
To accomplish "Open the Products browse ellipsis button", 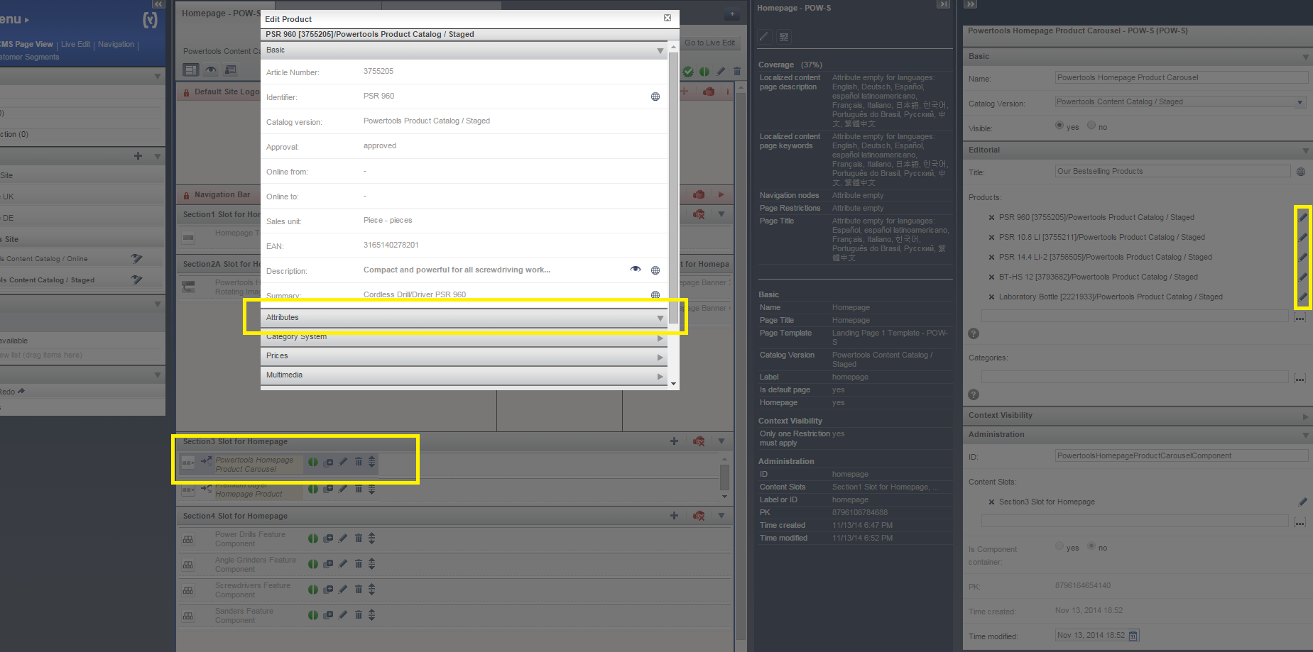I will tap(1300, 317).
